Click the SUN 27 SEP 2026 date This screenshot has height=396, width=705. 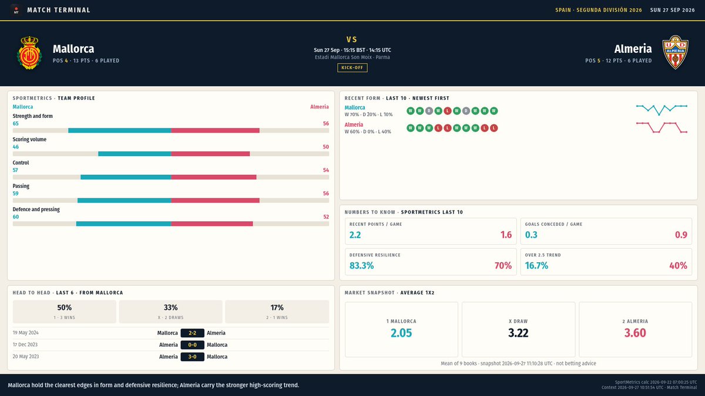[673, 10]
